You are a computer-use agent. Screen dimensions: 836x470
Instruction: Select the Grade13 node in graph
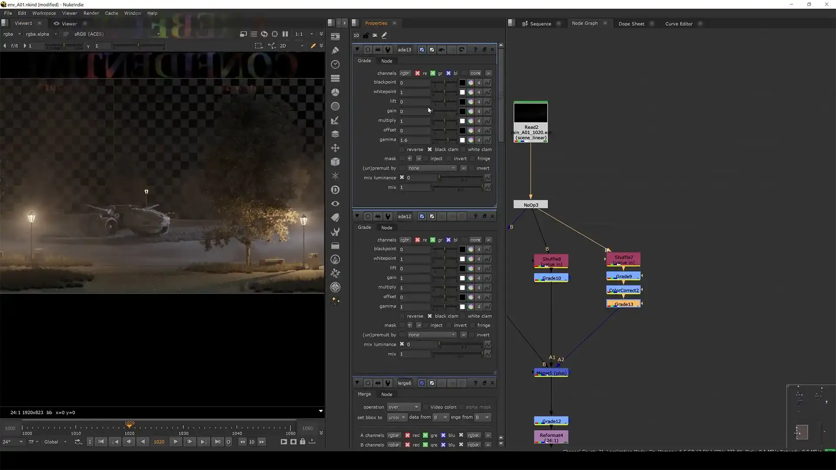coord(624,304)
